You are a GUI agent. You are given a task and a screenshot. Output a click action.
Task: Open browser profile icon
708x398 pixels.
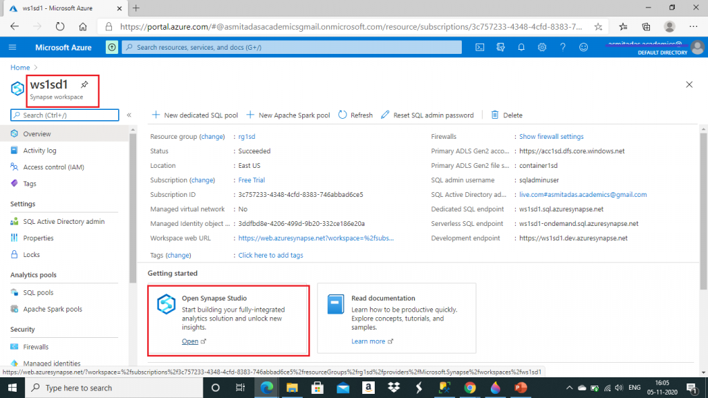pos(669,27)
